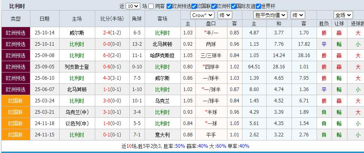Open away team 威尔斯 in 25-06-10 match

(x=163, y=79)
